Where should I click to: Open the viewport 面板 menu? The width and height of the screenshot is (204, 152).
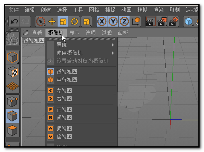click(x=123, y=33)
